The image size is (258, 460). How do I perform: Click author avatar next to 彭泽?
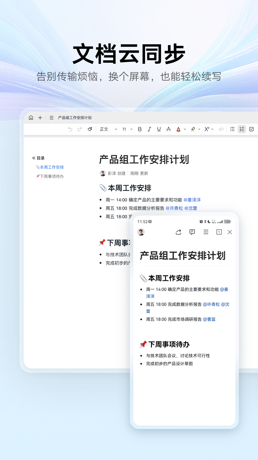click(x=103, y=173)
